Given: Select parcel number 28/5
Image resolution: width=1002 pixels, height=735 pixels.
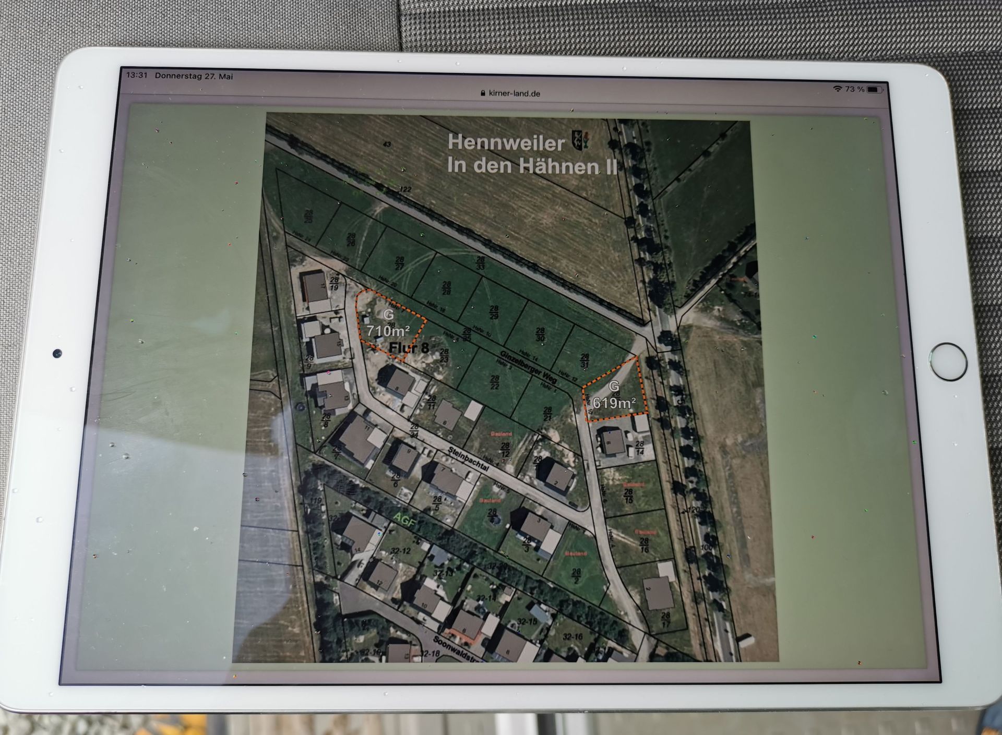Looking at the screenshot, I should (437, 503).
